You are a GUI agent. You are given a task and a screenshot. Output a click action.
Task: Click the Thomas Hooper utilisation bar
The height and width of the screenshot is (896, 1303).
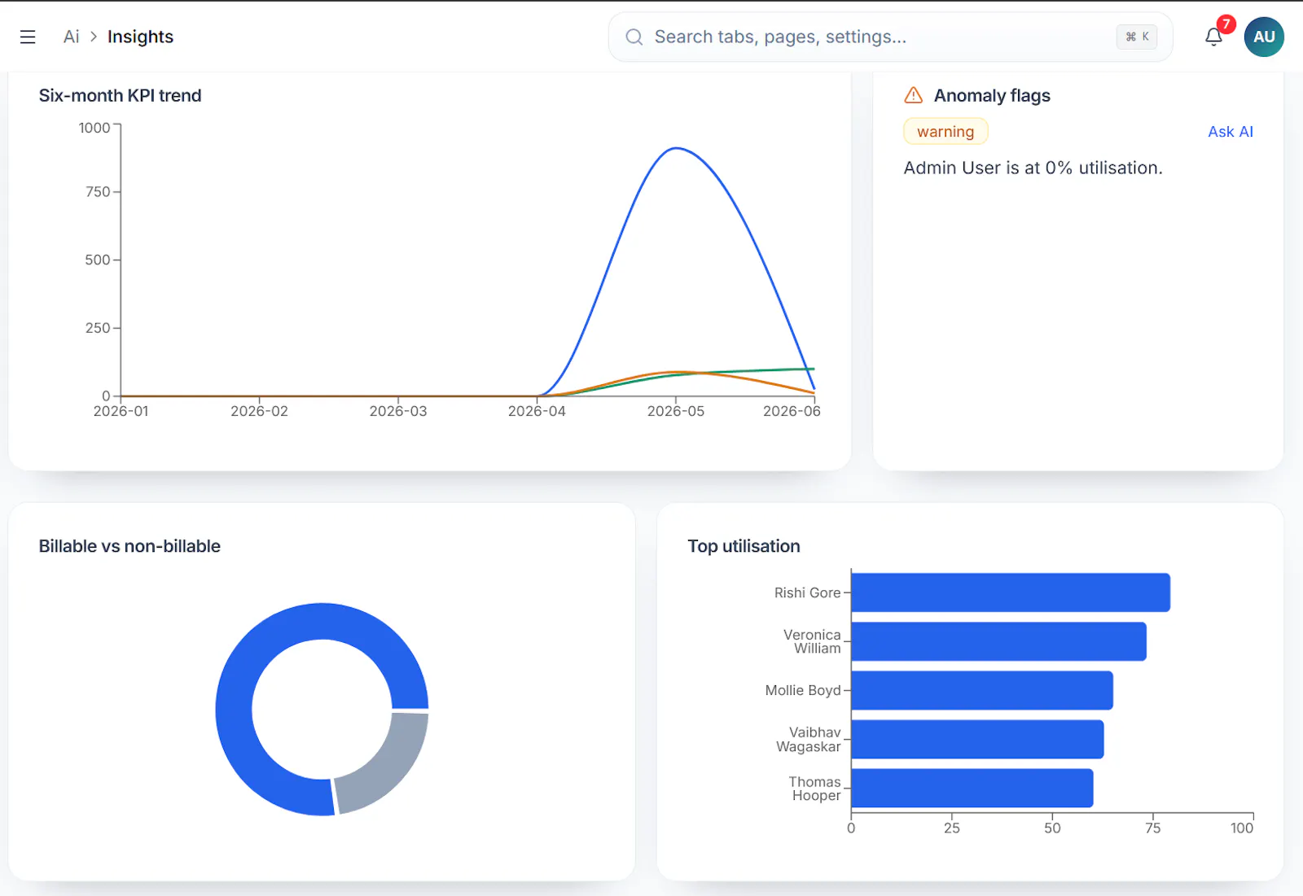[x=972, y=788]
